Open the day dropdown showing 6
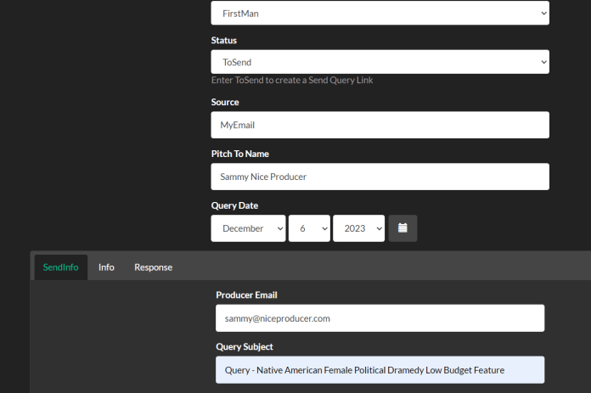 coord(309,228)
